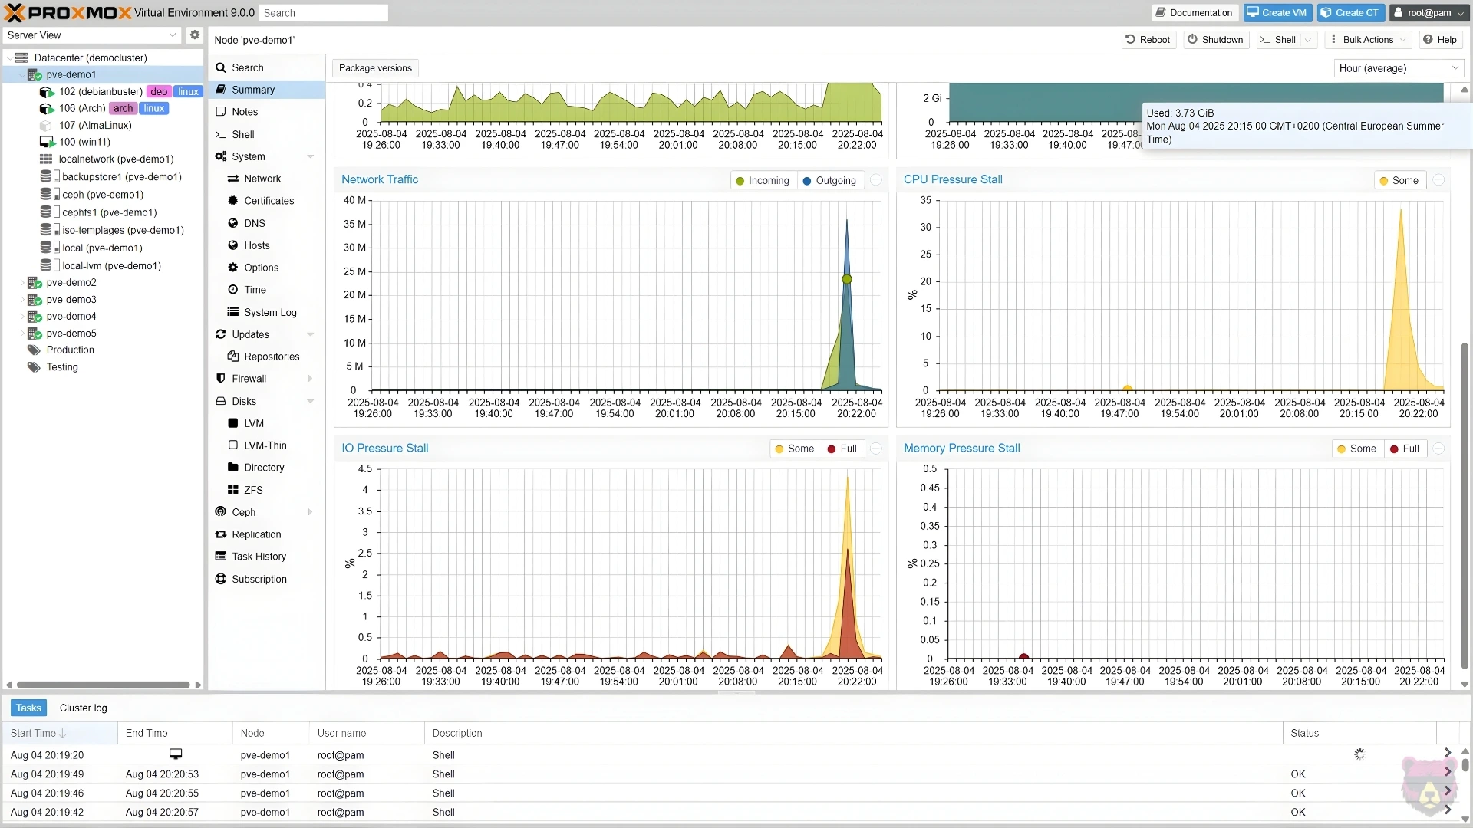Toggle the Outgoing legend on Network Traffic
This screenshot has width=1473, height=828.
829,180
